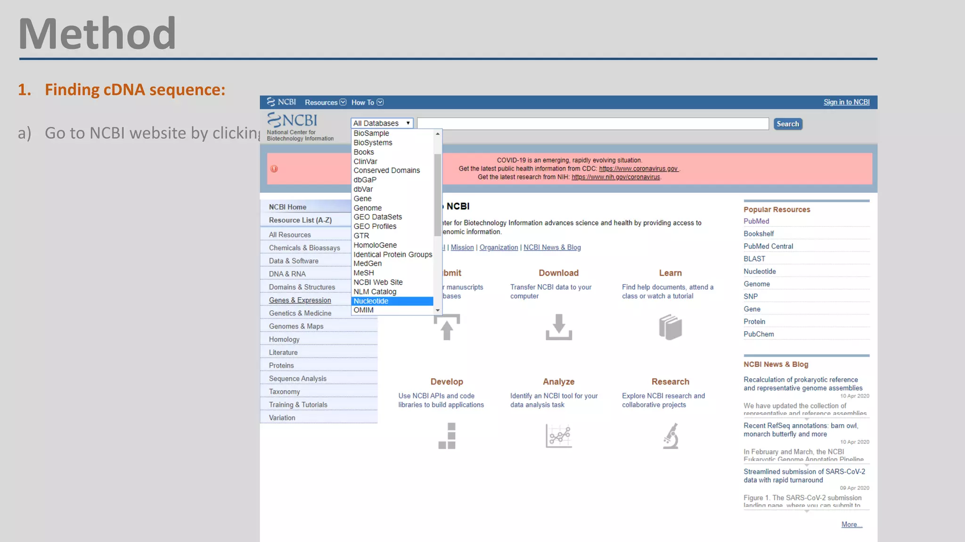Click Bookshelf in Popular Resources
The image size is (965, 542).
click(759, 234)
